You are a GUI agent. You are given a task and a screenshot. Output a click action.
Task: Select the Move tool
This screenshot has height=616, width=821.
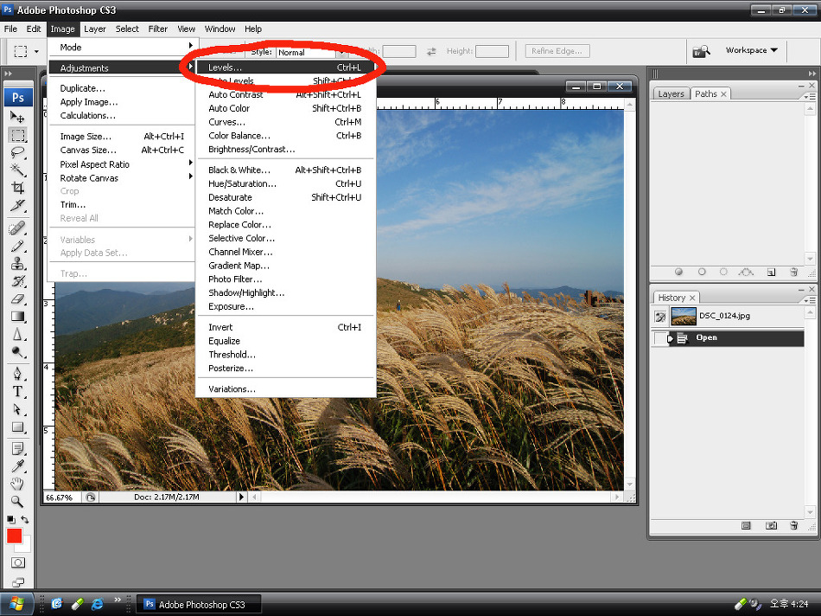tap(17, 117)
